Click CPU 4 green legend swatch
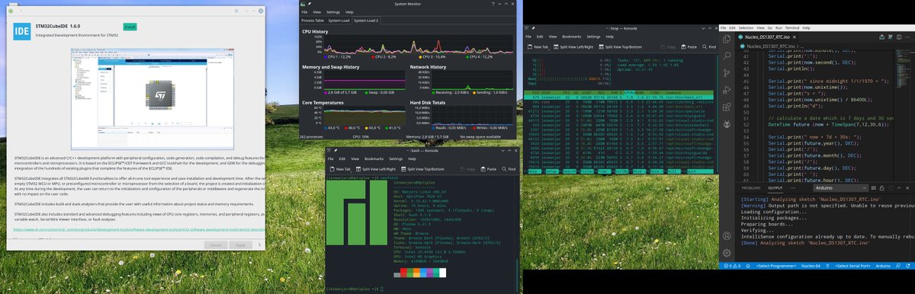 pos(467,57)
